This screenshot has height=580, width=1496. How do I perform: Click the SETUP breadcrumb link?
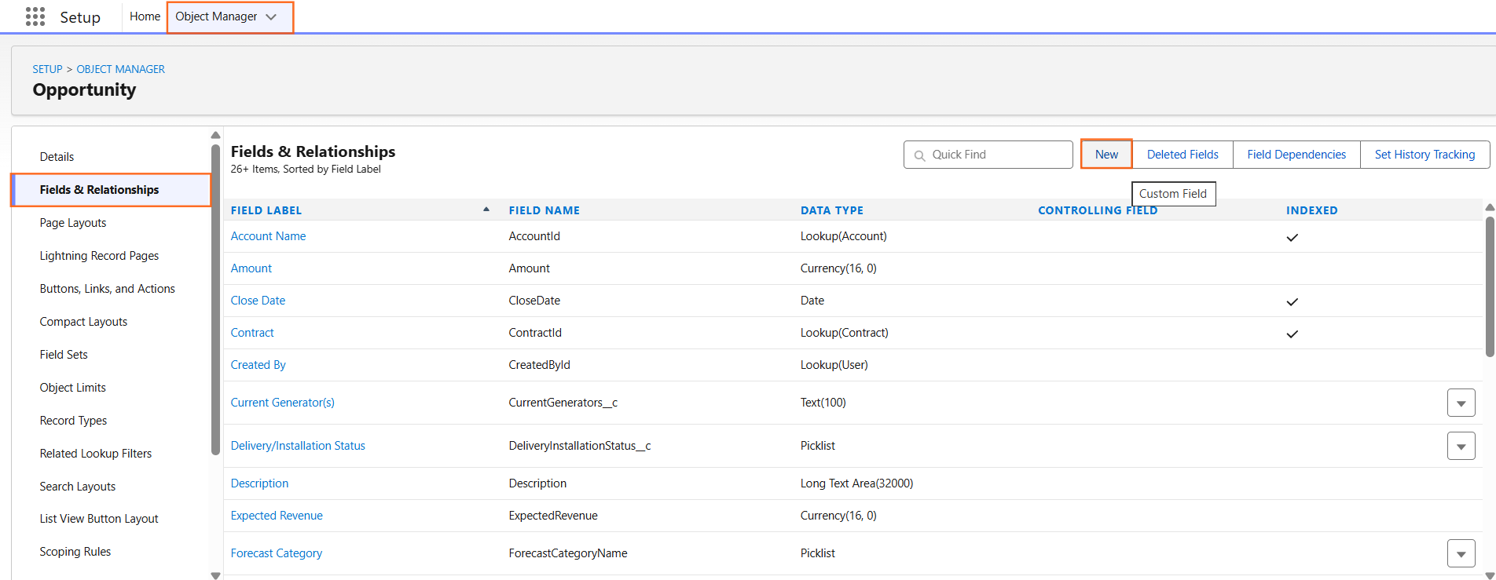click(x=47, y=69)
